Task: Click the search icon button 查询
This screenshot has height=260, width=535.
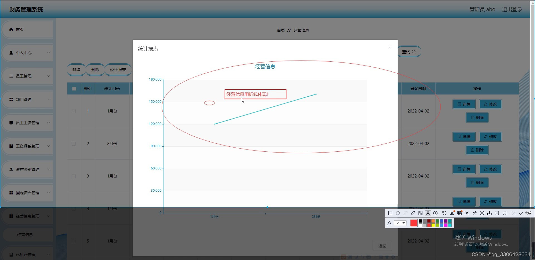Action: point(409,52)
